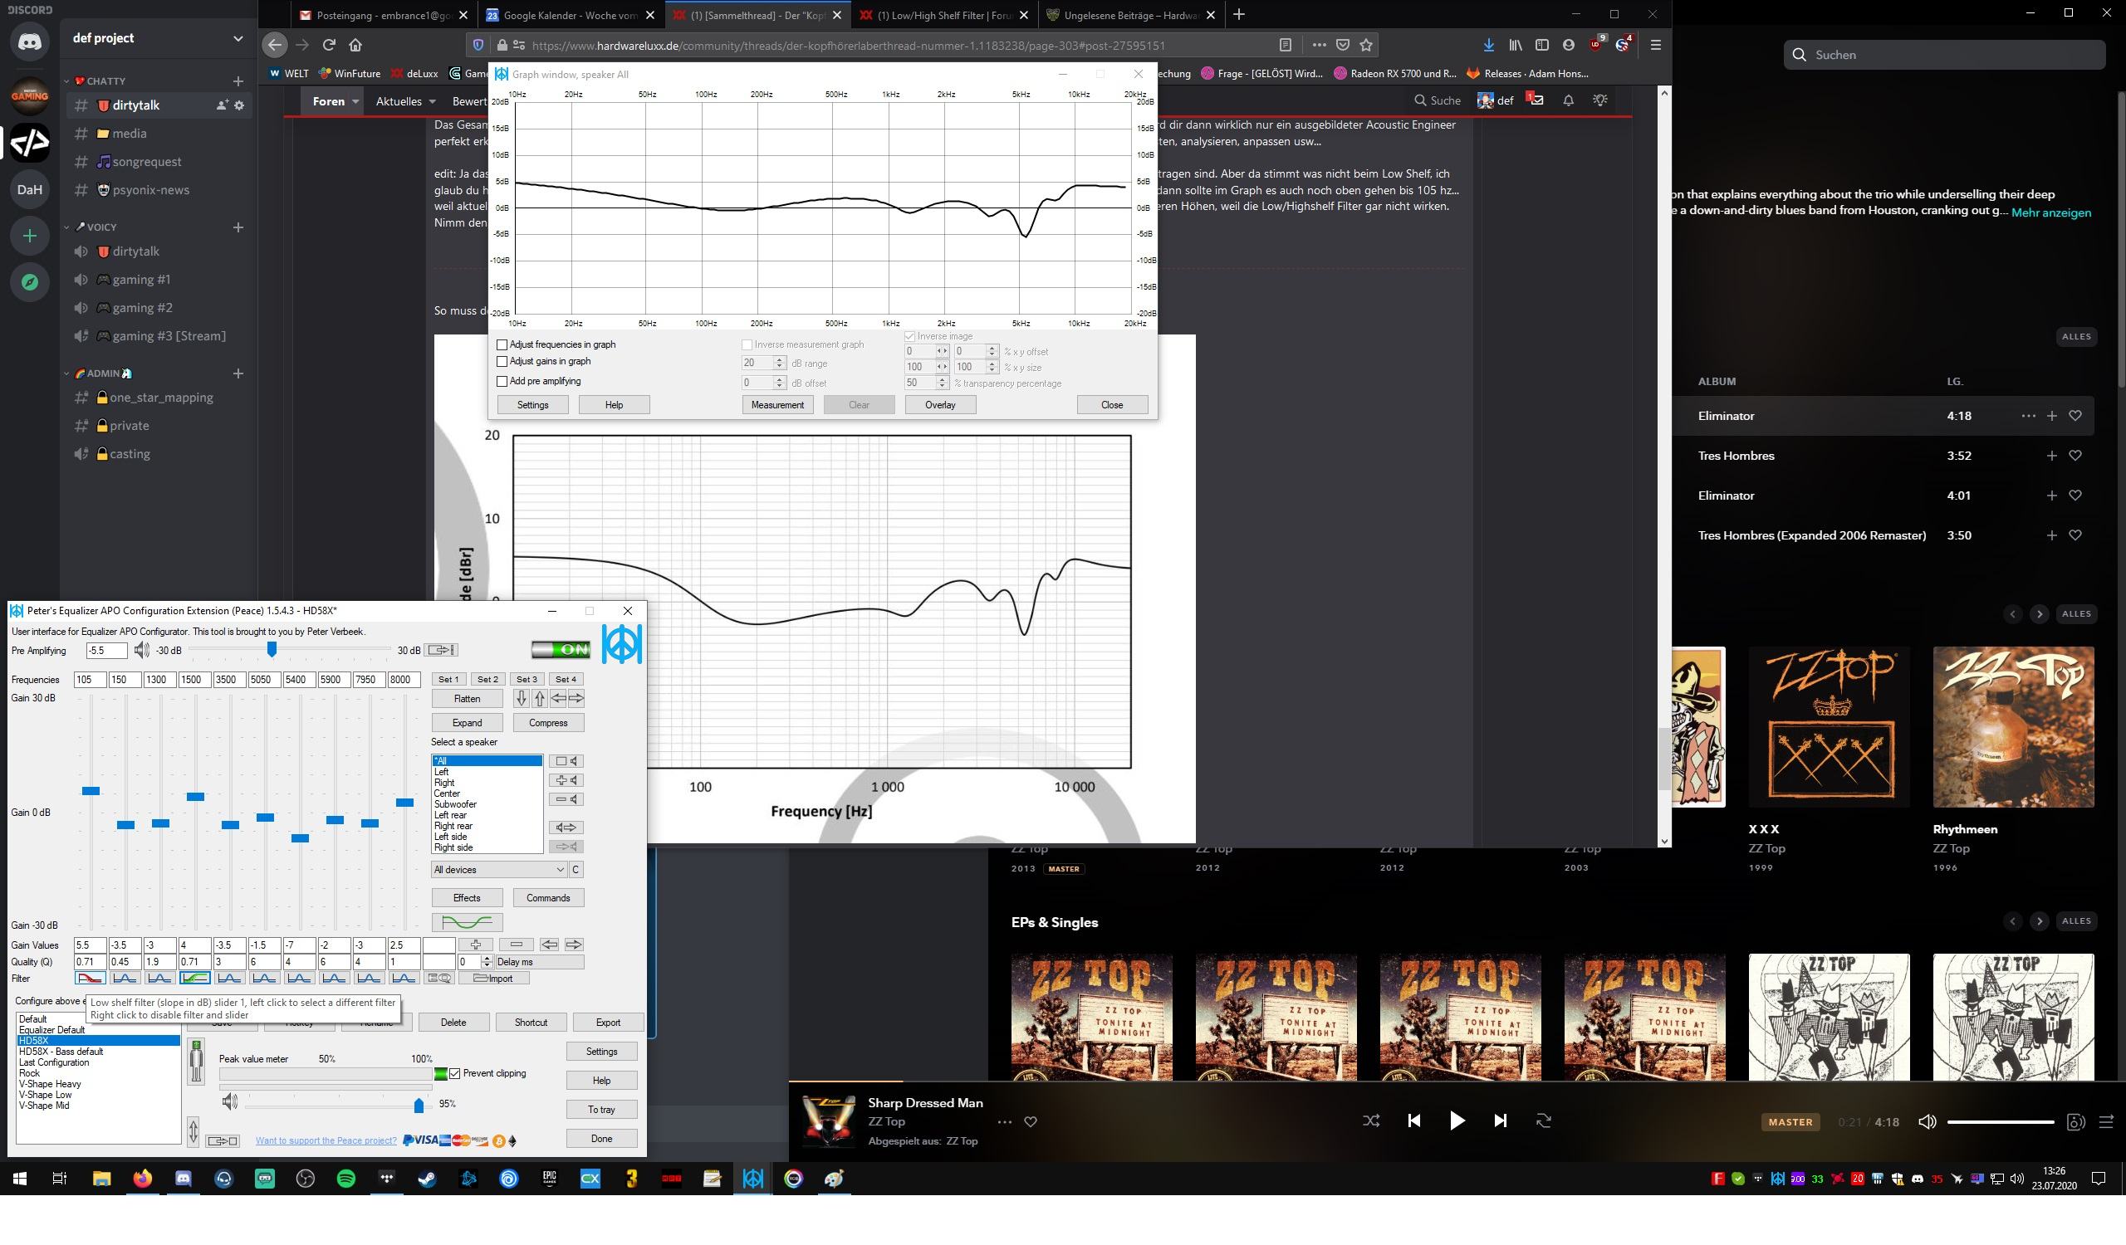Open the Want to support the Peace project link
2126x1245 pixels.
(x=326, y=1140)
